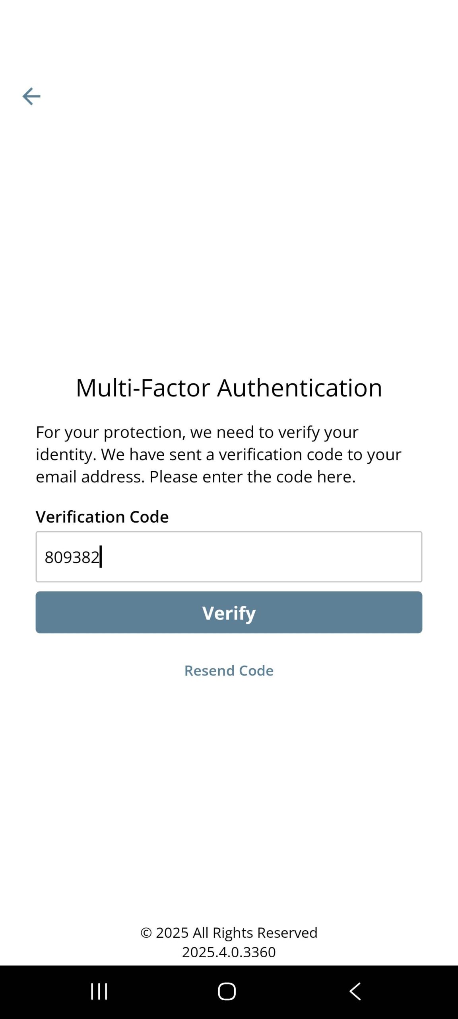
Task: Open Android recent apps view
Action: click(99, 991)
